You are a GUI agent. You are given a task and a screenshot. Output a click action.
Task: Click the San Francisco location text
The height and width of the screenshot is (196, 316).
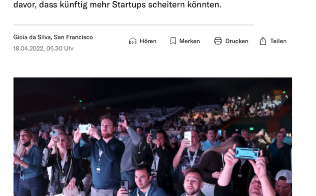(73, 37)
